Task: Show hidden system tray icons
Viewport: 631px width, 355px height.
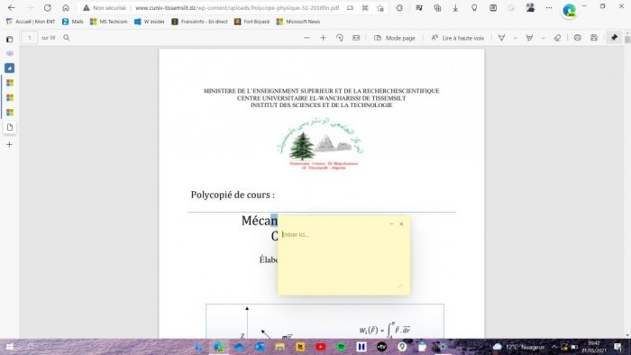Action: coord(554,347)
